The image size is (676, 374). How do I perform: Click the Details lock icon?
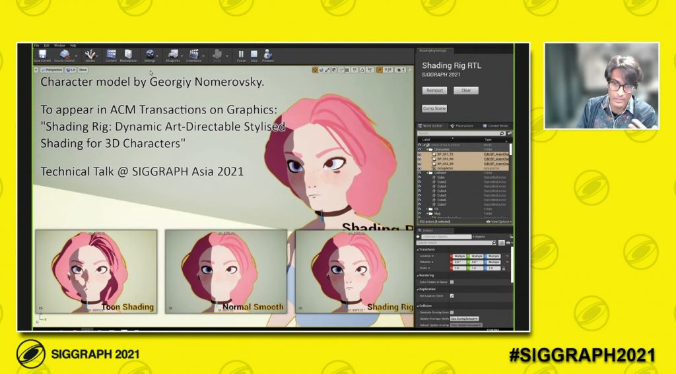(511, 236)
